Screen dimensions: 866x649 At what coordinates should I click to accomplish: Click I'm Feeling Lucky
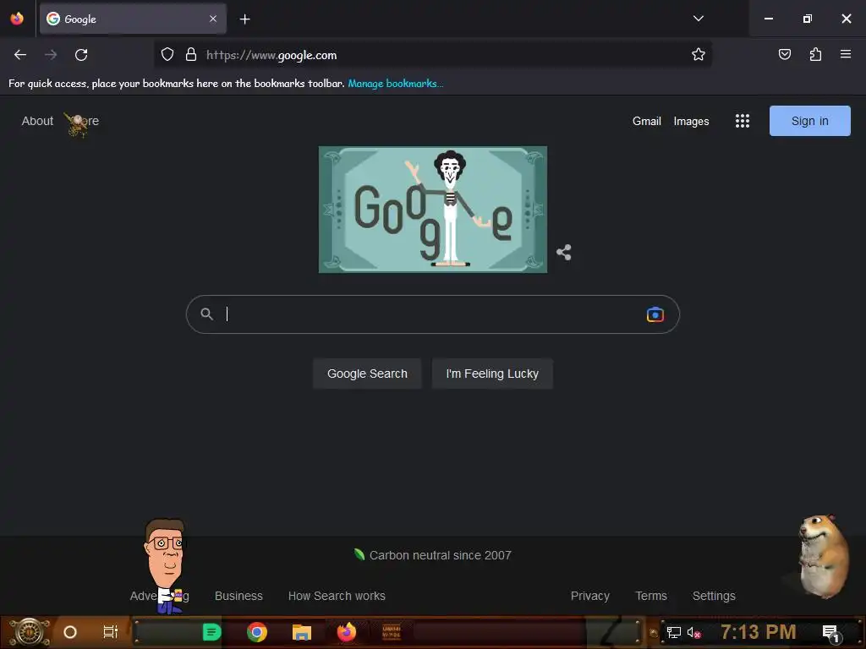492,374
